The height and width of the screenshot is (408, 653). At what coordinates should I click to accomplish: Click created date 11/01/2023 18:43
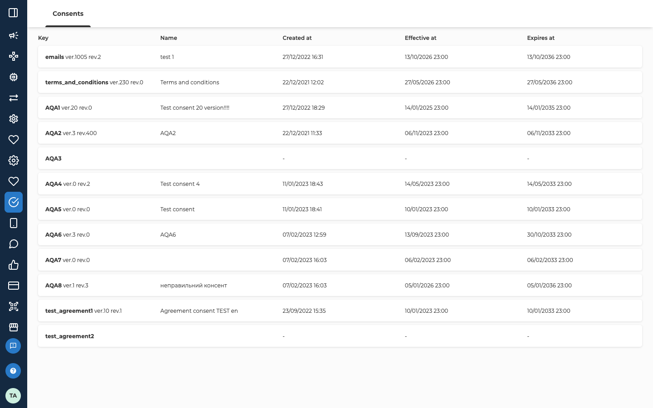[x=303, y=184]
